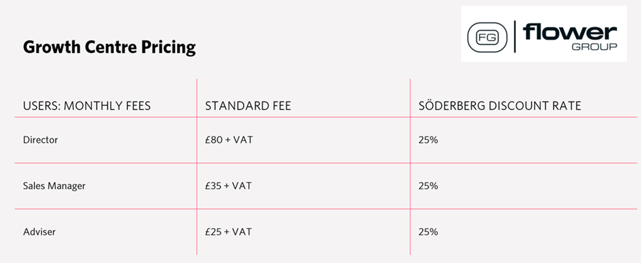Select the Adviser row label
The height and width of the screenshot is (263, 641).
point(39,232)
